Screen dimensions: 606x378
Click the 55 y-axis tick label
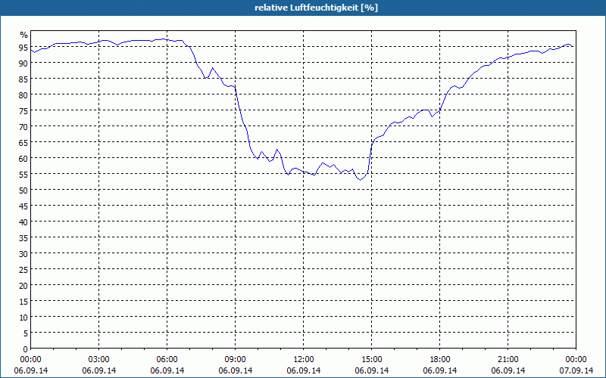(23, 174)
